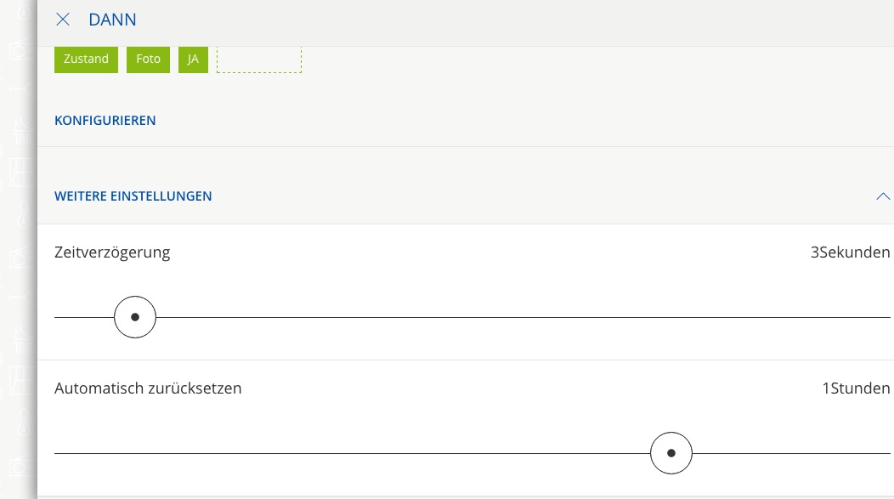Image resolution: width=894 pixels, height=499 pixels.
Task: Click the 1Stunden value label
Action: [856, 388]
